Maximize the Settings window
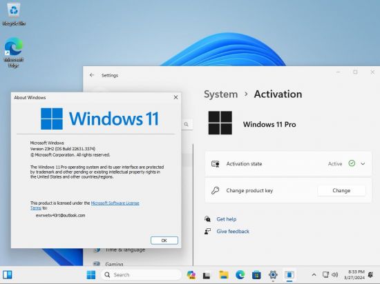 click(x=355, y=72)
